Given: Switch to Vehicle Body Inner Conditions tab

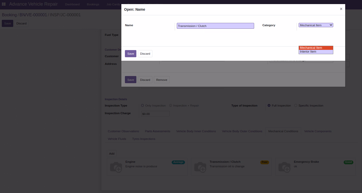Looking at the screenshot, I should [x=196, y=131].
